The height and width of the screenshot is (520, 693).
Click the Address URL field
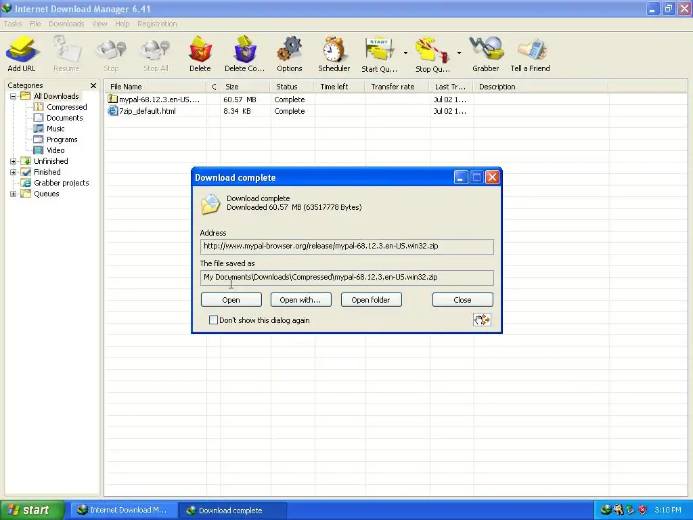346,246
